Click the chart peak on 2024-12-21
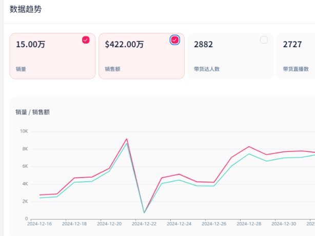The image size is (315, 236). click(127, 139)
